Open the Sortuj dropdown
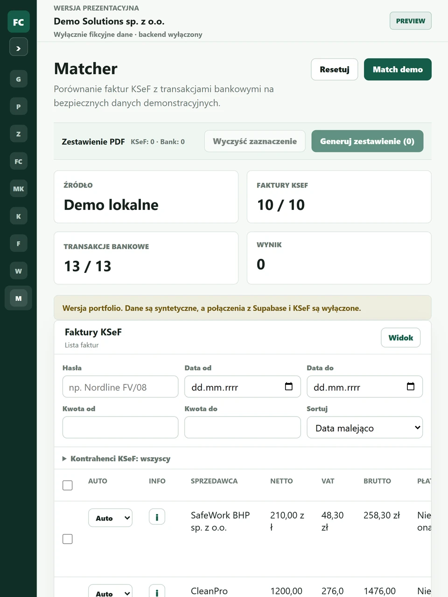448x597 pixels. click(x=365, y=427)
